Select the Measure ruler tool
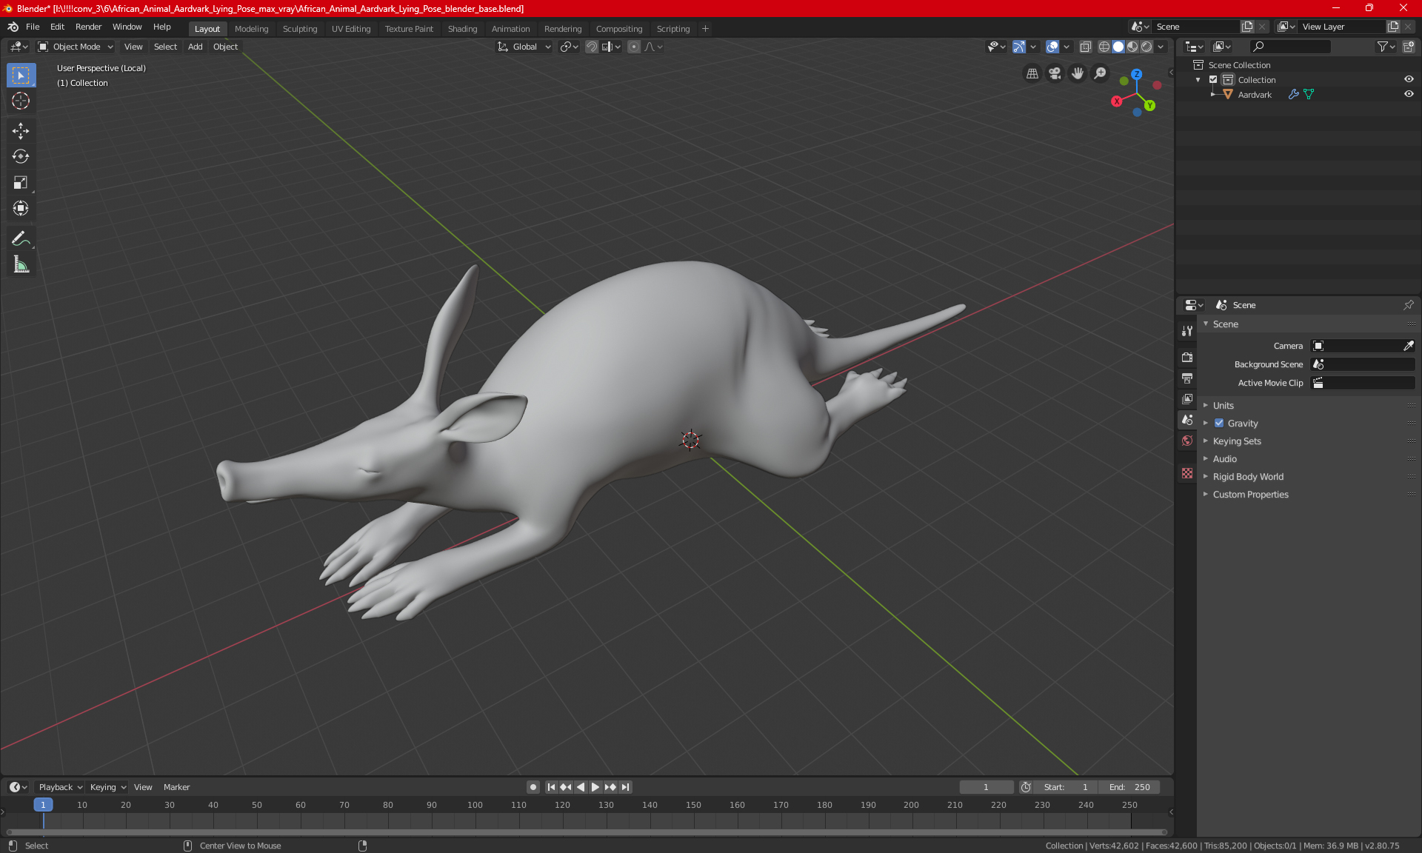 click(x=20, y=264)
